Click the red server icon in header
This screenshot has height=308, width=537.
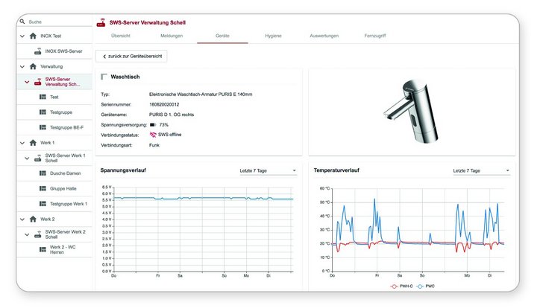tap(101, 22)
